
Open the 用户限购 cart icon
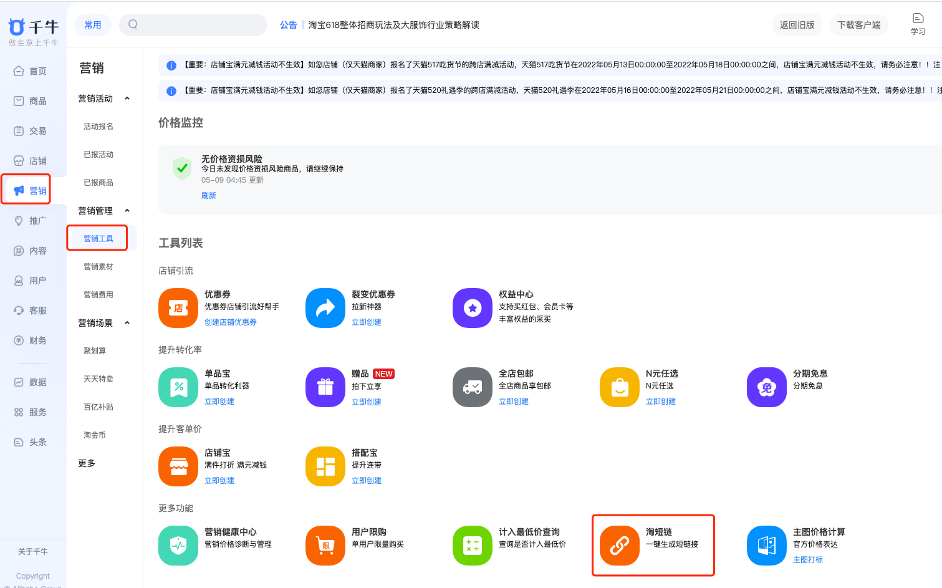325,546
